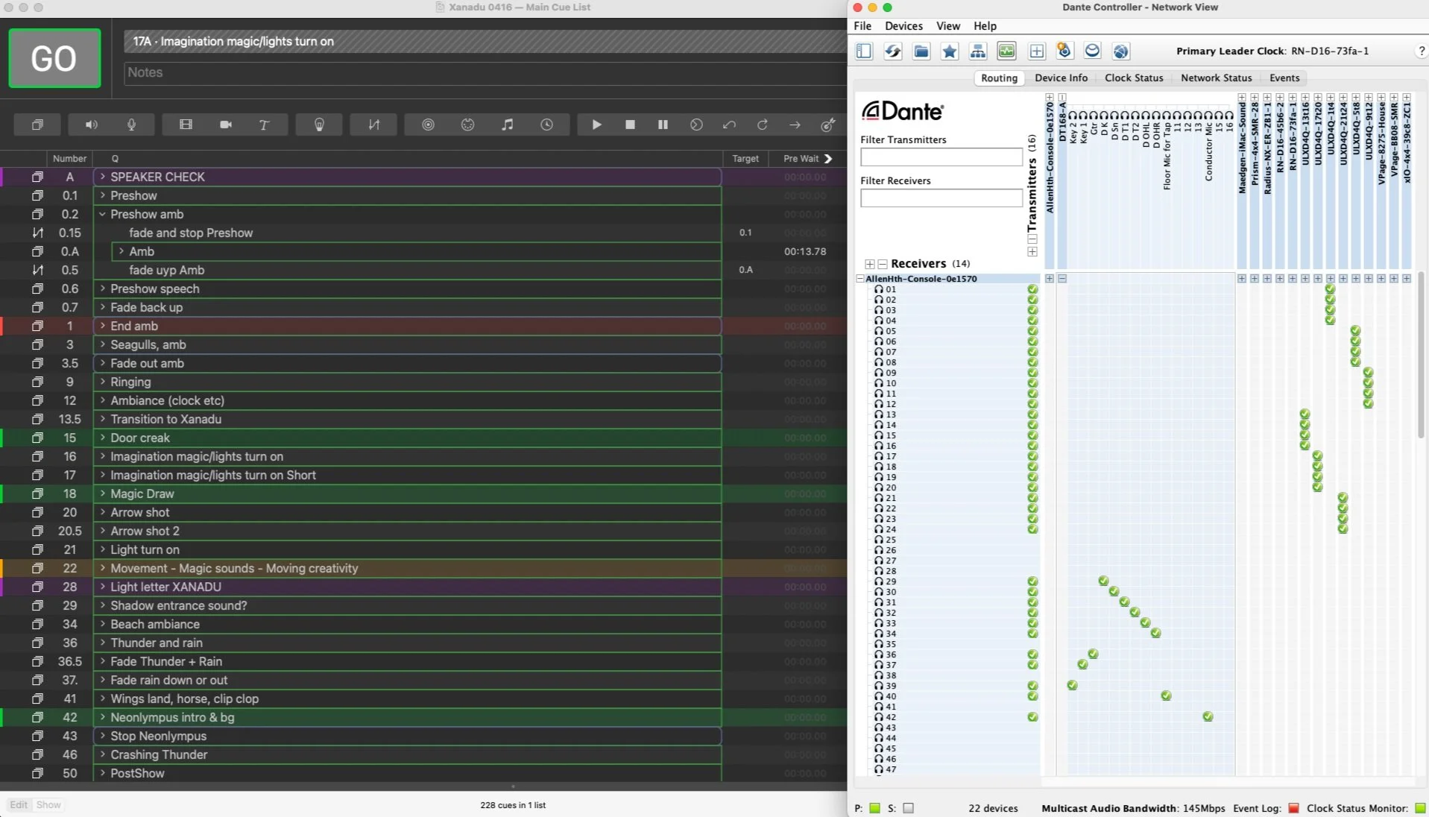
Task: Add a Pause cue from the toolbar
Action: tap(663, 124)
